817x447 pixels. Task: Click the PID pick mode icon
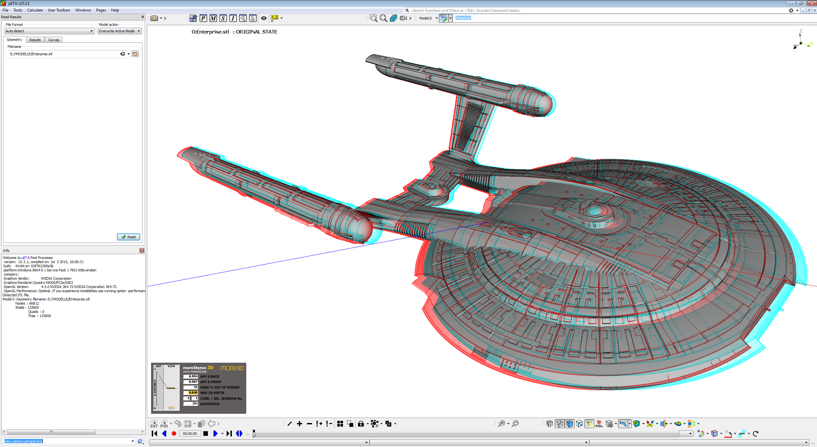[164, 424]
